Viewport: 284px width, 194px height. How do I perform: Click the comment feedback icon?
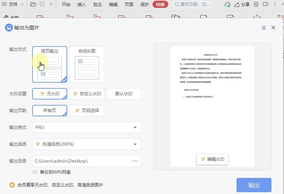[266, 5]
